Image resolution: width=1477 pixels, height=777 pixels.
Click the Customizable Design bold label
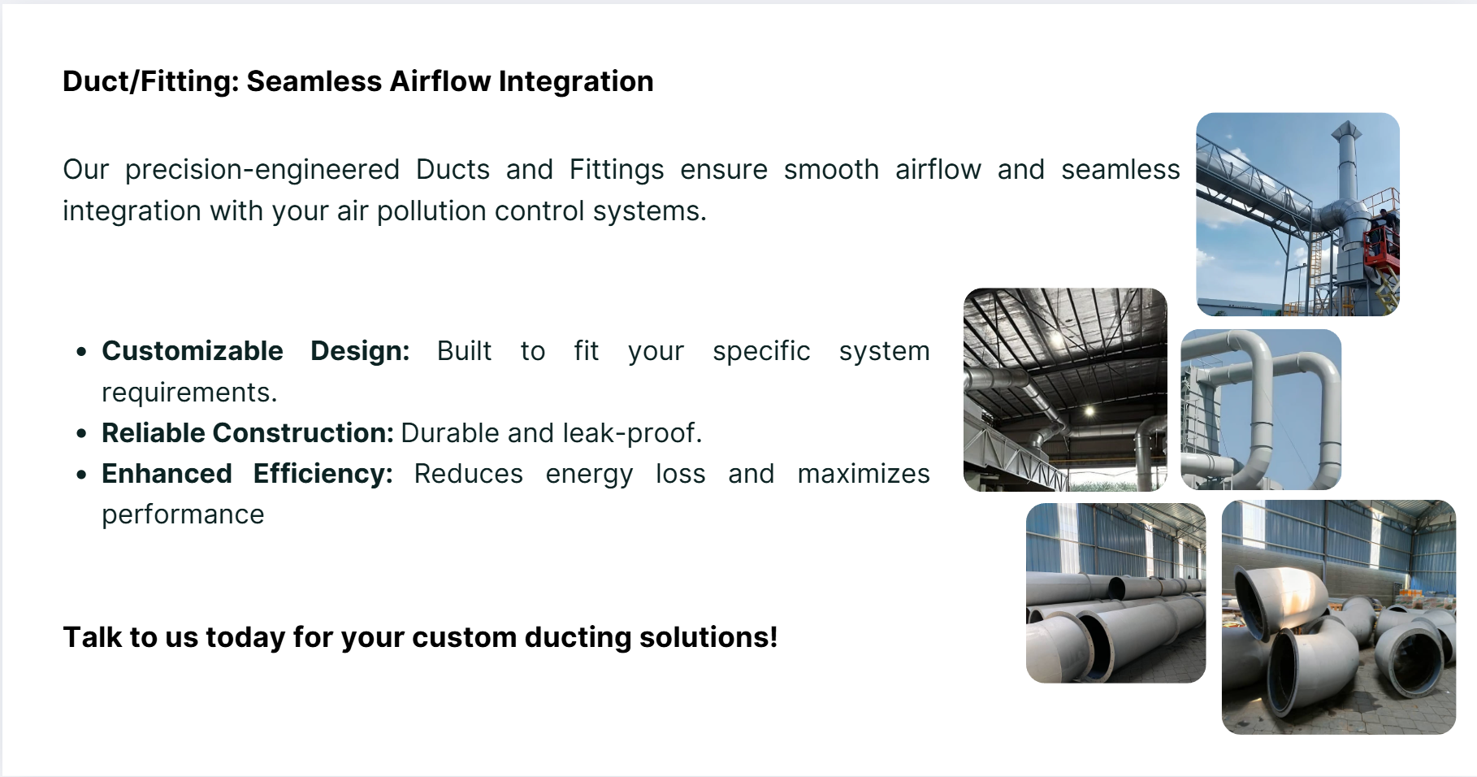(x=256, y=351)
